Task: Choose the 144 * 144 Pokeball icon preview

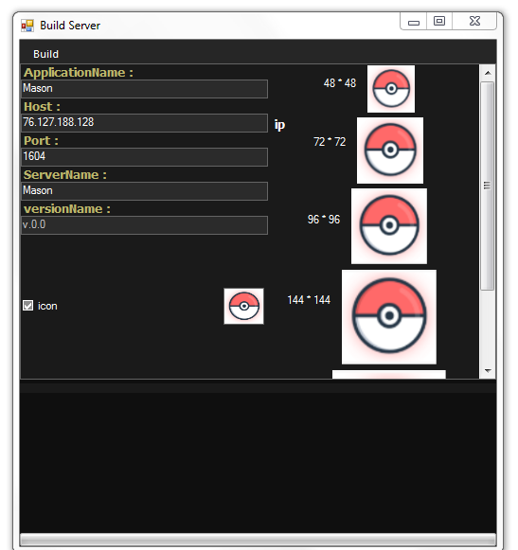Action: click(389, 317)
